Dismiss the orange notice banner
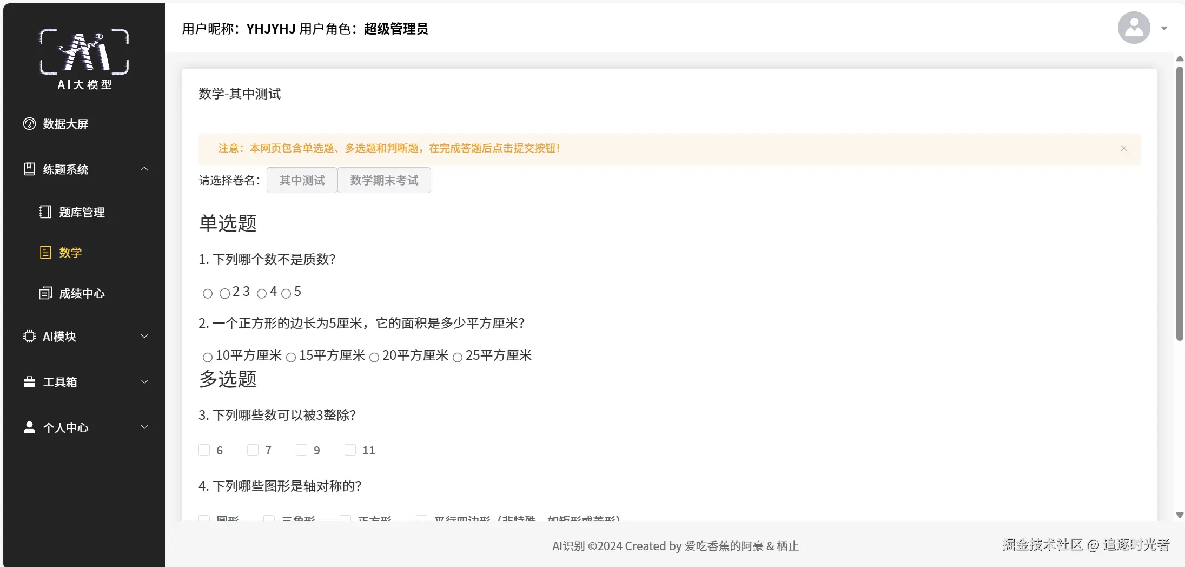The image size is (1185, 567). pyautogui.click(x=1124, y=148)
